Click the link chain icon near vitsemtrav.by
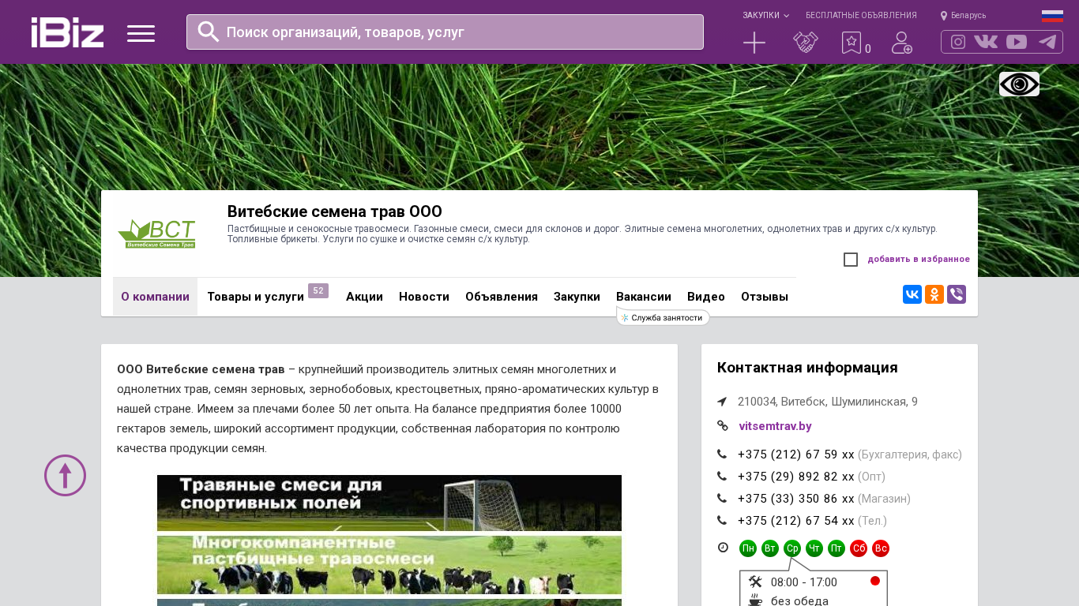Screen dimensions: 1079x606 tap(722, 426)
